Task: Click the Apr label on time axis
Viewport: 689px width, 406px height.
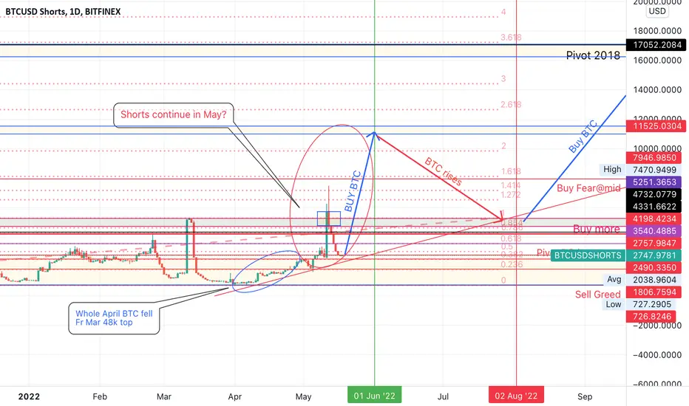Action: (234, 396)
